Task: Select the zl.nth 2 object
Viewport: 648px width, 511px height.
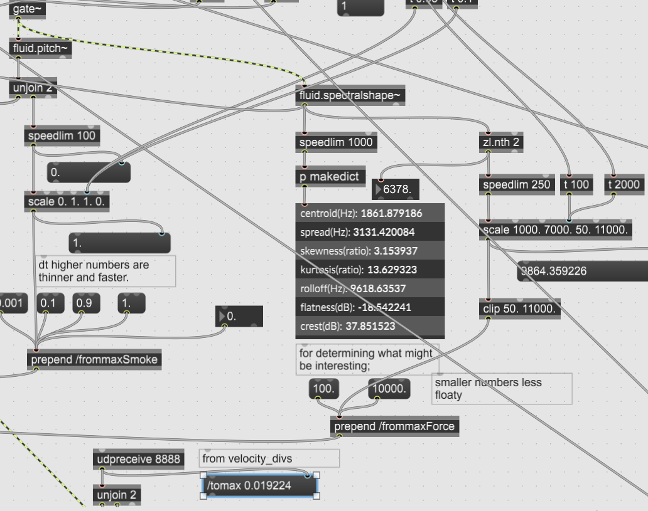Action: pyautogui.click(x=500, y=142)
